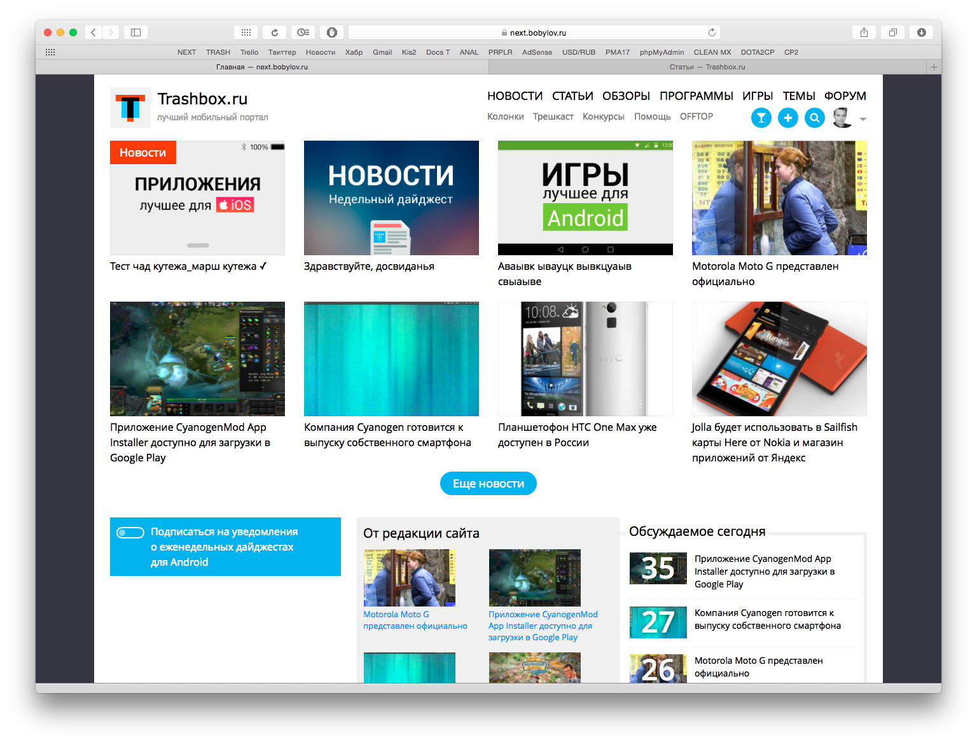The height and width of the screenshot is (744, 977).
Task: Open the Trello bookmark
Action: tap(249, 52)
